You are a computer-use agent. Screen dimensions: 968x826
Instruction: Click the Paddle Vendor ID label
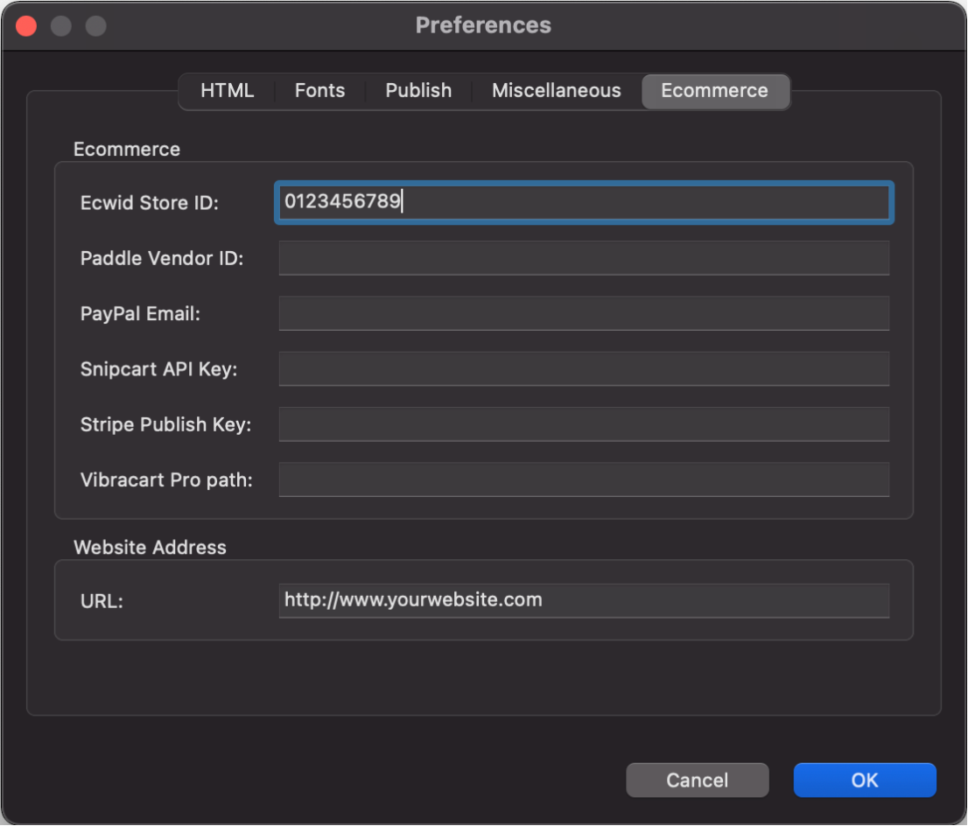162,258
